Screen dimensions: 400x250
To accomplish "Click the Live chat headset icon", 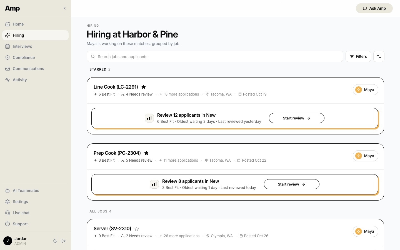I will point(7,213).
